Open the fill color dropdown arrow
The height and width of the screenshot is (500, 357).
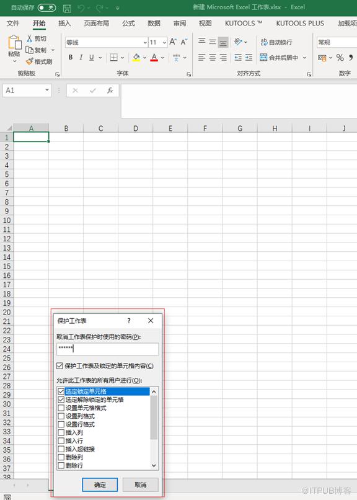[x=144, y=58]
